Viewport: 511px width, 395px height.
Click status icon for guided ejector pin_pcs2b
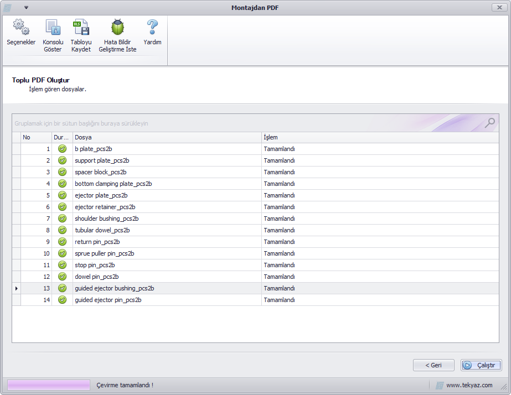coord(62,300)
